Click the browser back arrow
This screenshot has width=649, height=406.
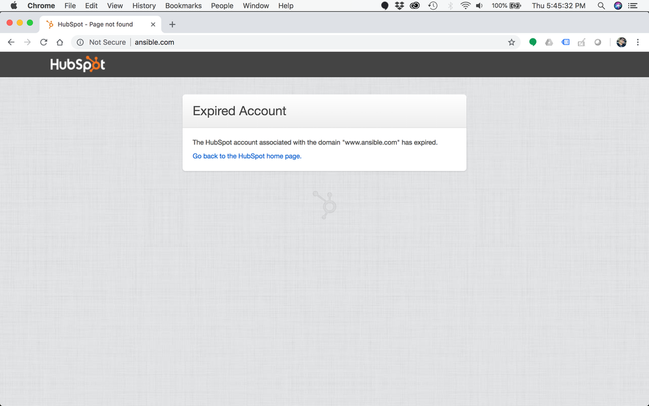[11, 42]
